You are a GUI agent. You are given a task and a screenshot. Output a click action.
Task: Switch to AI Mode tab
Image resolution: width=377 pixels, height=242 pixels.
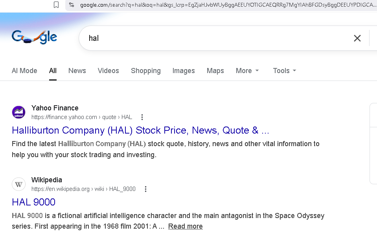tap(24, 71)
